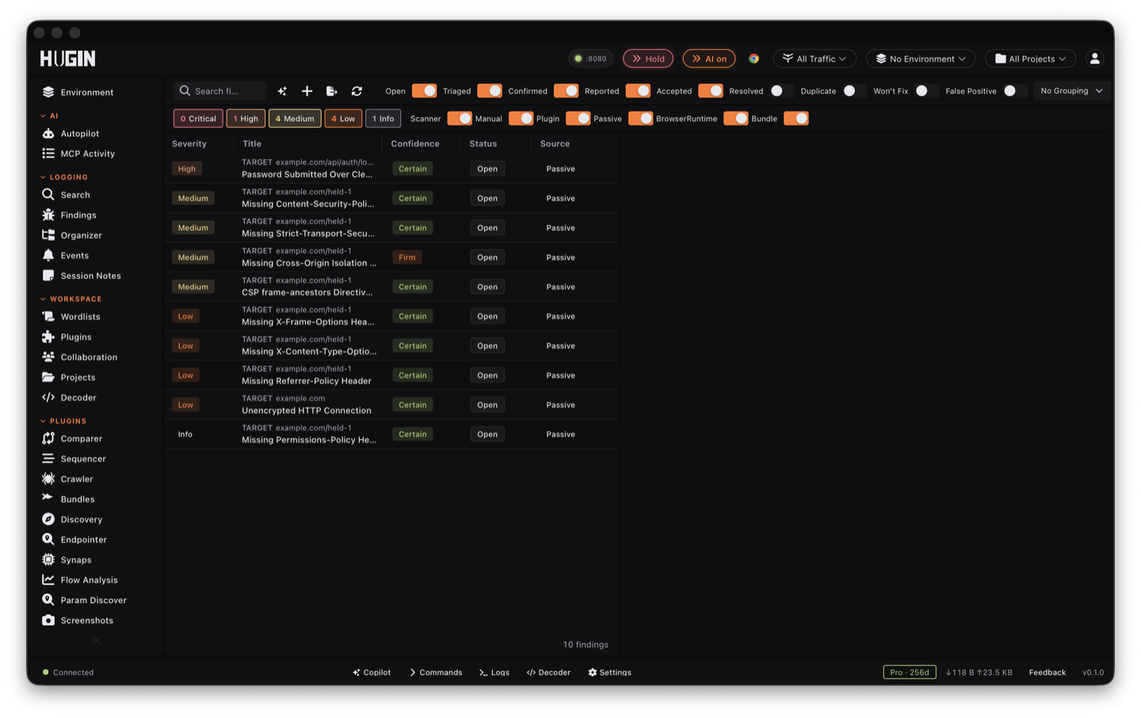Click the search findings field
This screenshot has height=718, width=1141.
220,91
